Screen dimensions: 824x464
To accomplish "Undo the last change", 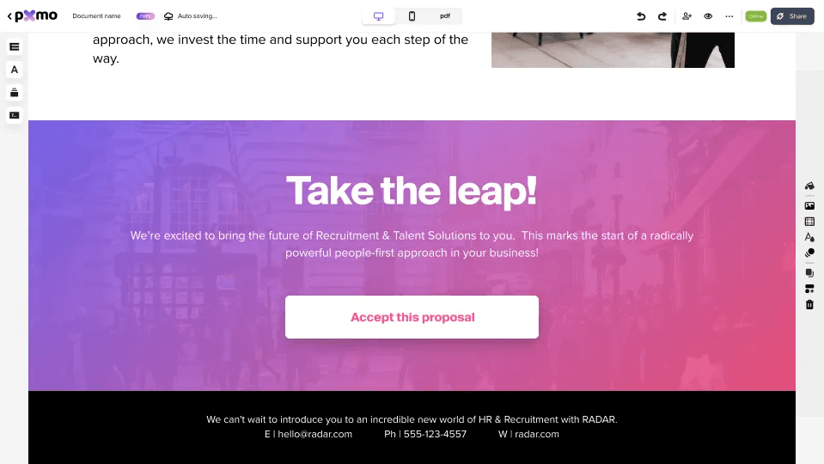I will click(x=641, y=16).
